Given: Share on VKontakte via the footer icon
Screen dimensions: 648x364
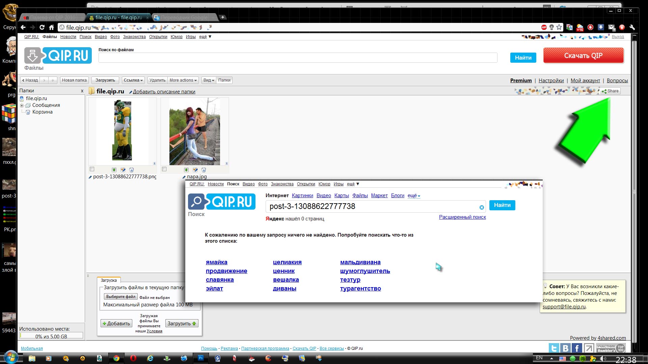Looking at the screenshot, I should coord(565,348).
